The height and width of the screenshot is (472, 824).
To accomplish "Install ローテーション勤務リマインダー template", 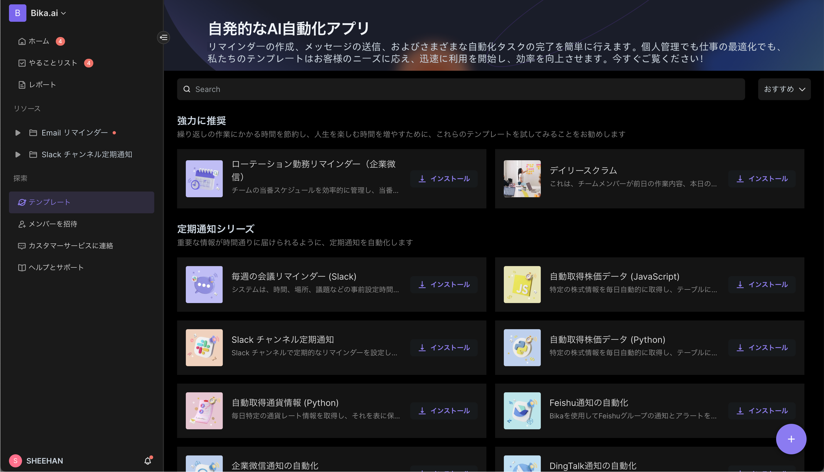I will point(444,179).
